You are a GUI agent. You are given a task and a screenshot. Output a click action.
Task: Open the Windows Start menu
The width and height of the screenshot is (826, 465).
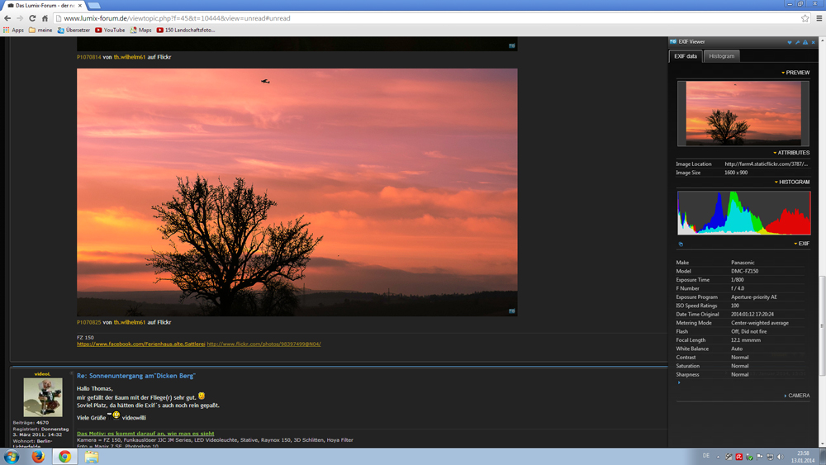tap(12, 457)
